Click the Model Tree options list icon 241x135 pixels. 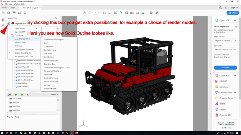tap(9, 23)
